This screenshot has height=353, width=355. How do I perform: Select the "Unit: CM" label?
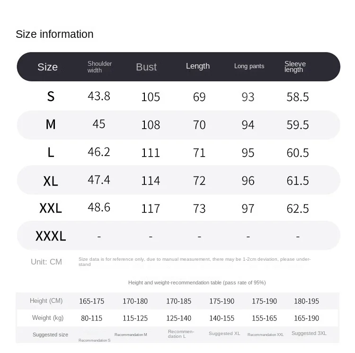coord(46,262)
